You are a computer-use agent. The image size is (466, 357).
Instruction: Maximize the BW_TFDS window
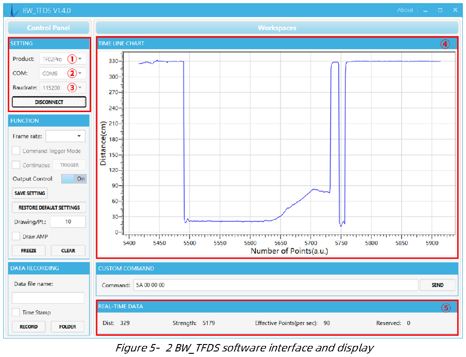(x=440, y=10)
